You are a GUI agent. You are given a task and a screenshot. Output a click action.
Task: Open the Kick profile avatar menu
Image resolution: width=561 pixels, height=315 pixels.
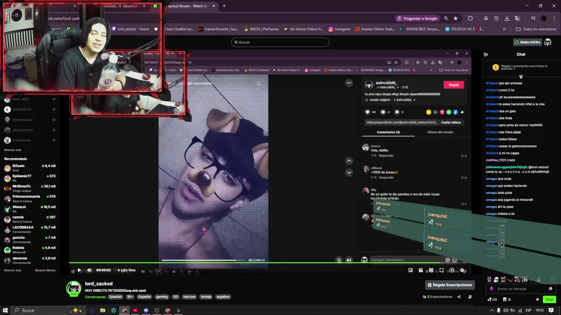tap(548, 42)
